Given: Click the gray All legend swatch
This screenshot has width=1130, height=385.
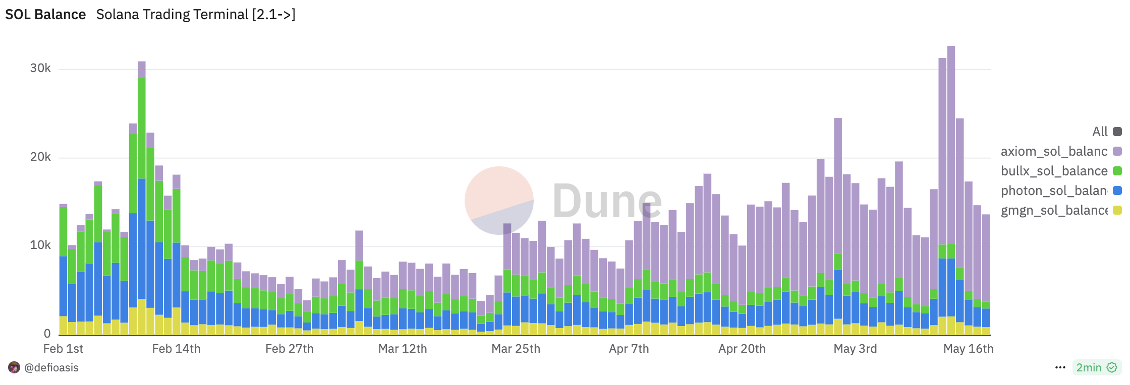Looking at the screenshot, I should click(1117, 132).
